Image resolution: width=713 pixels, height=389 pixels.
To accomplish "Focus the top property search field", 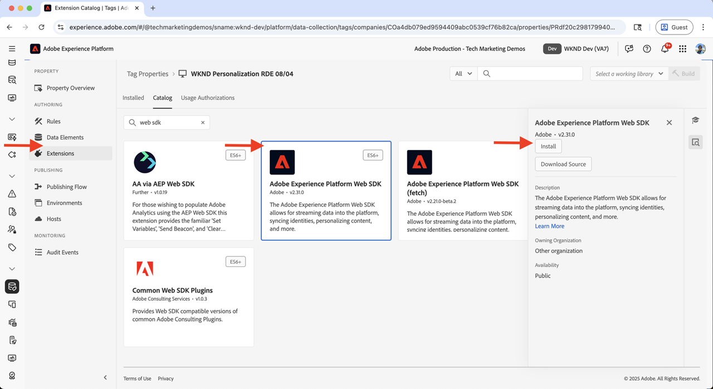I will click(x=530, y=74).
